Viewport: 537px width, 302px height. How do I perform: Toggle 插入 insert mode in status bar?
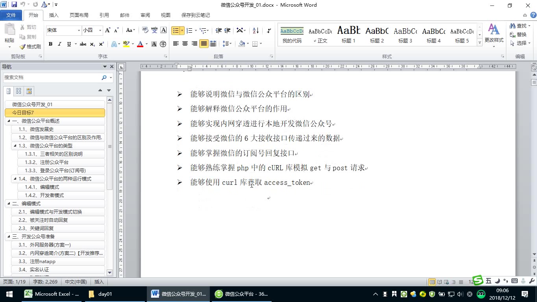click(x=99, y=282)
